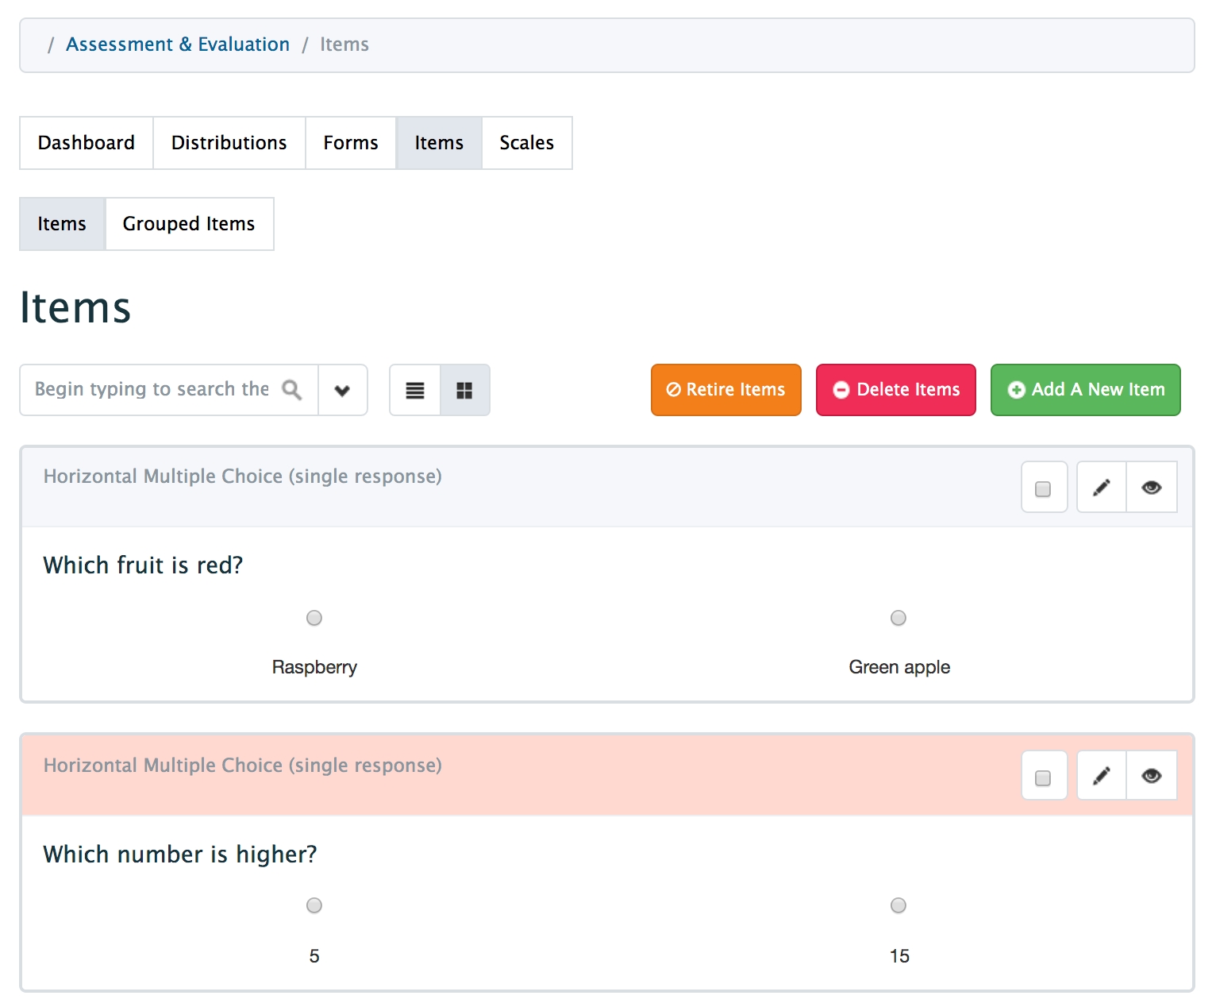
Task: Select the radio button for 15
Action: [899, 905]
